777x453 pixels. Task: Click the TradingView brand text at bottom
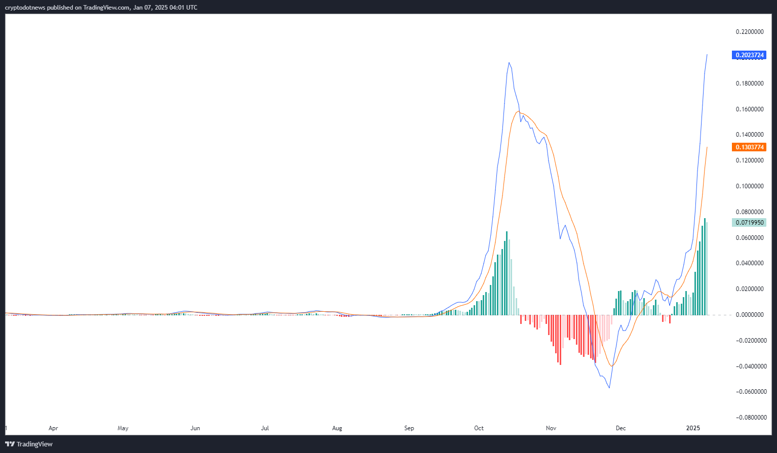(34, 444)
